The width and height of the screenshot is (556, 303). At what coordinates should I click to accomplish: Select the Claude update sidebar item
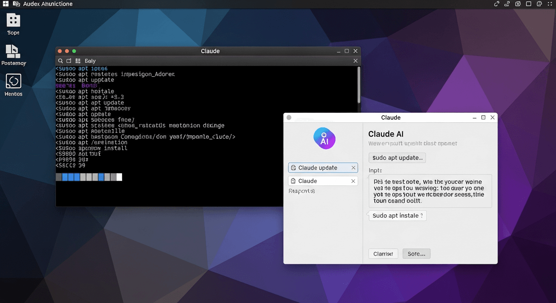click(x=323, y=168)
